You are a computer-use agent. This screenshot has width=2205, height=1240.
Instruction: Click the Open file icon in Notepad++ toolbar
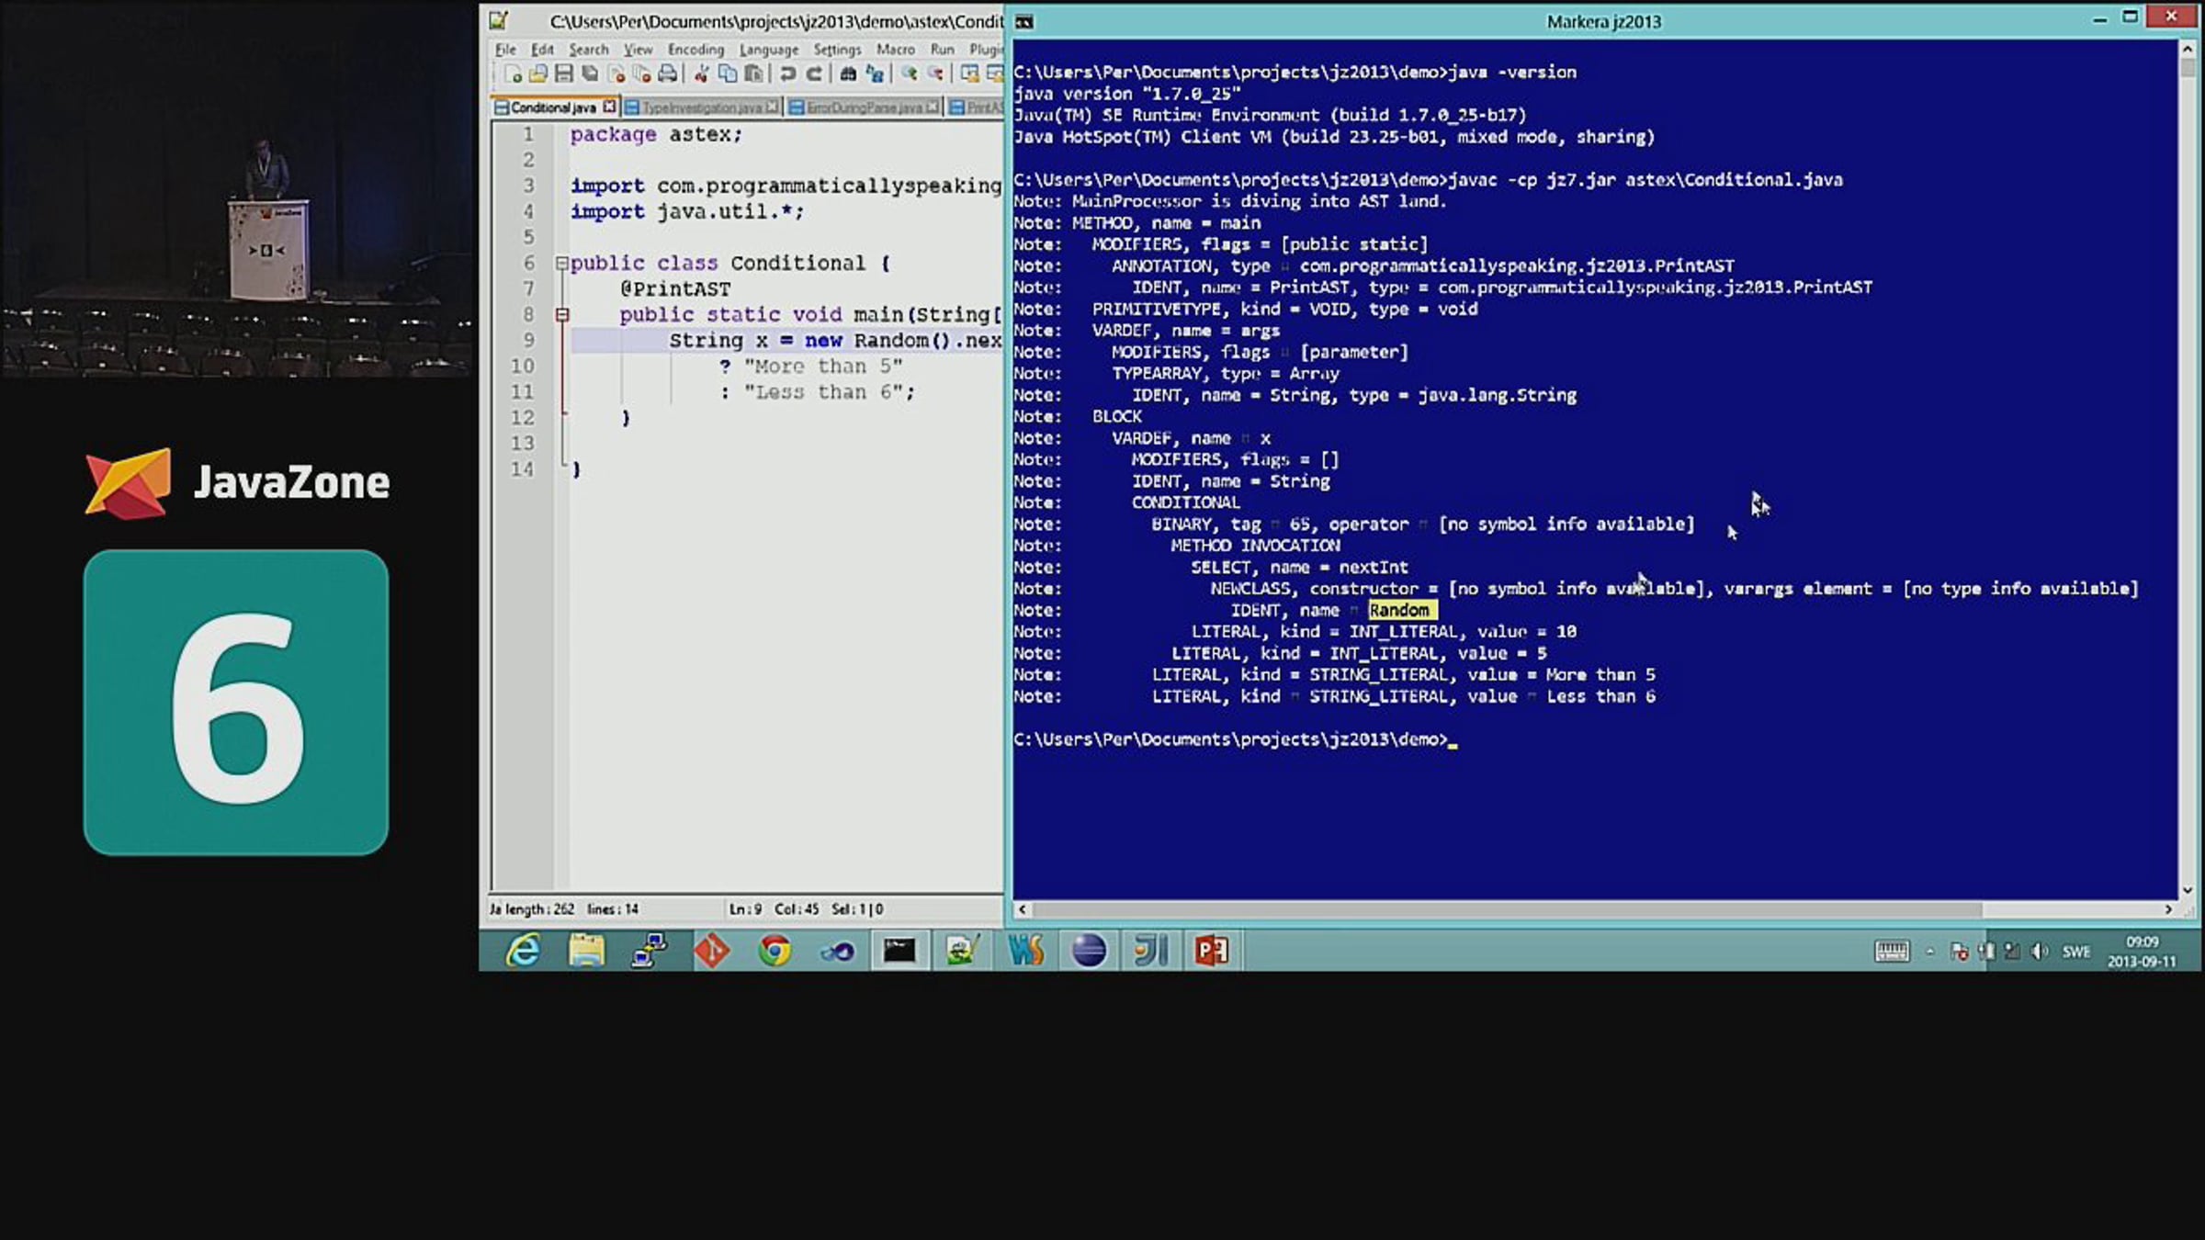click(538, 74)
